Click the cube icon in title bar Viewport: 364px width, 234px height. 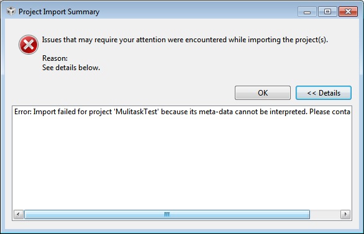[11, 11]
